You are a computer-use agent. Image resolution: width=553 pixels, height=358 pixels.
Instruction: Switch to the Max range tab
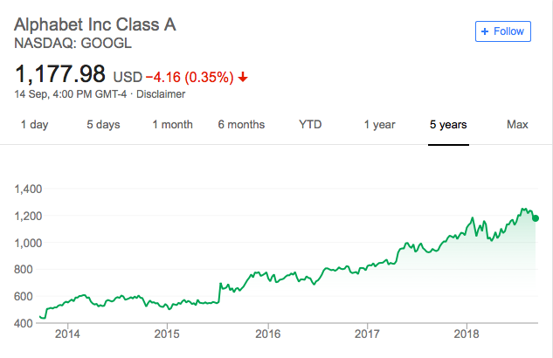click(x=517, y=125)
